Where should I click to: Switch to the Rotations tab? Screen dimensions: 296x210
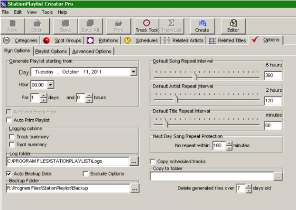pos(102,41)
